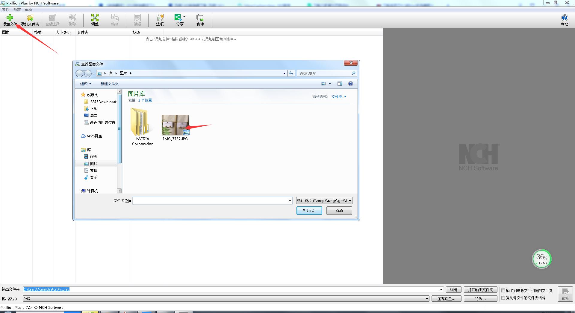Screen dimensions: 575x313
Task: Select the IMG_7787.JPG thumbnail
Action: 175,125
